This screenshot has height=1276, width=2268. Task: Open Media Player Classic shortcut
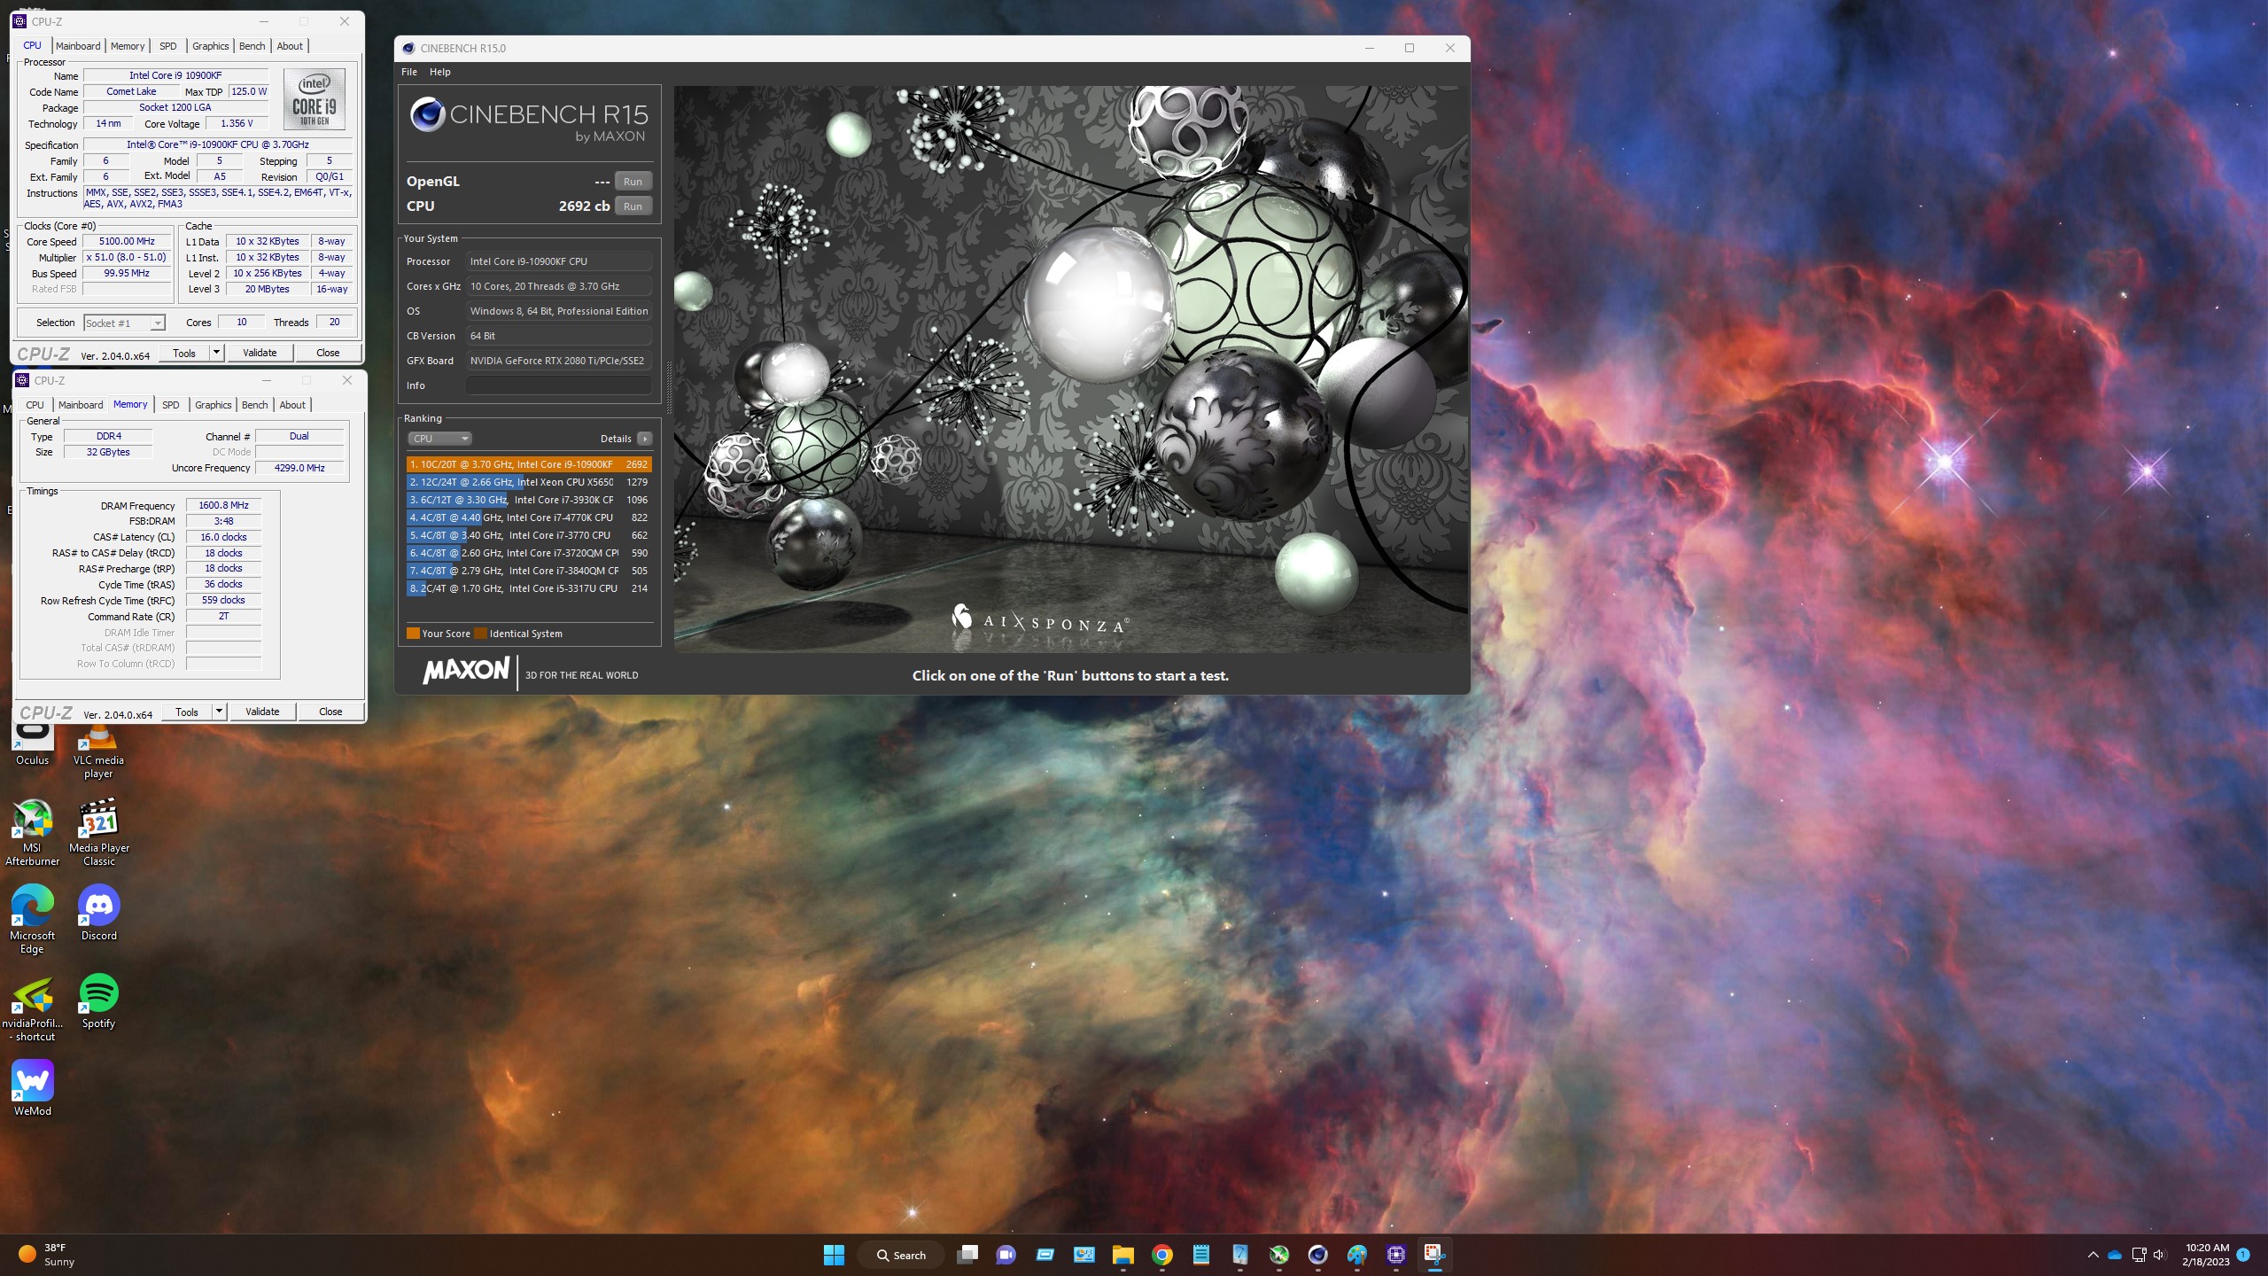[99, 833]
